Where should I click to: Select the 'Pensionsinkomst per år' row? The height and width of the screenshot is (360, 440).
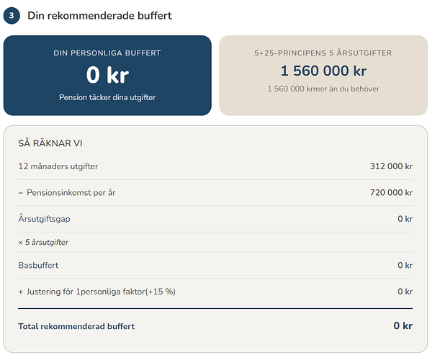pos(215,193)
